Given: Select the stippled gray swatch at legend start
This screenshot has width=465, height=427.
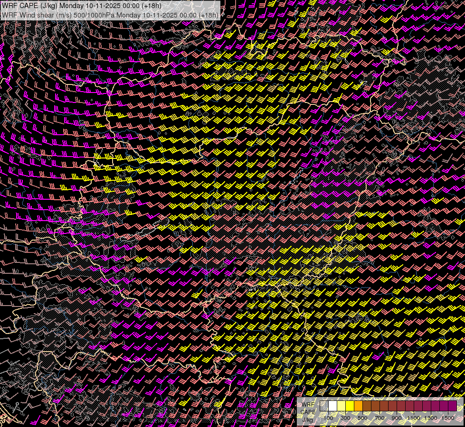Looking at the screenshot, I should tap(324, 406).
